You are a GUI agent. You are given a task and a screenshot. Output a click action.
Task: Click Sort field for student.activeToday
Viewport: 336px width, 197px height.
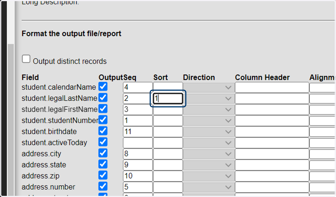(168, 143)
